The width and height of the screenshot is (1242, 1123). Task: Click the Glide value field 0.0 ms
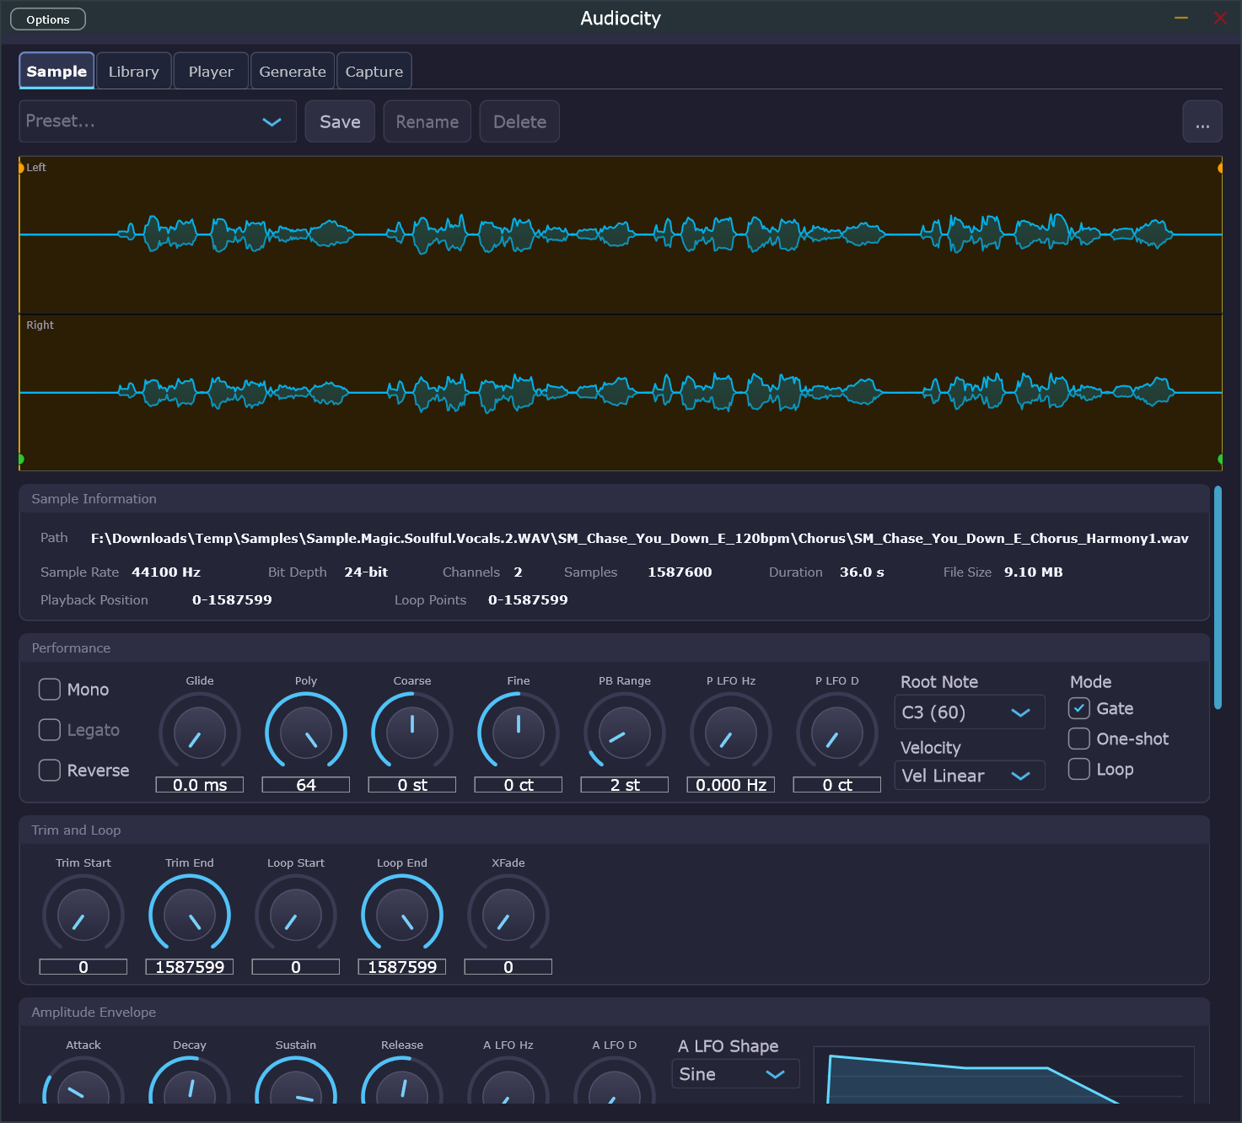point(200,785)
